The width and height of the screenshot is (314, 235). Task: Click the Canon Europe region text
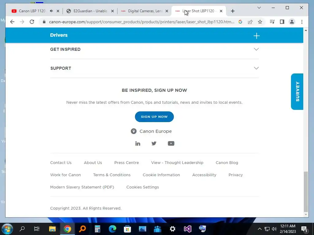[155, 131]
